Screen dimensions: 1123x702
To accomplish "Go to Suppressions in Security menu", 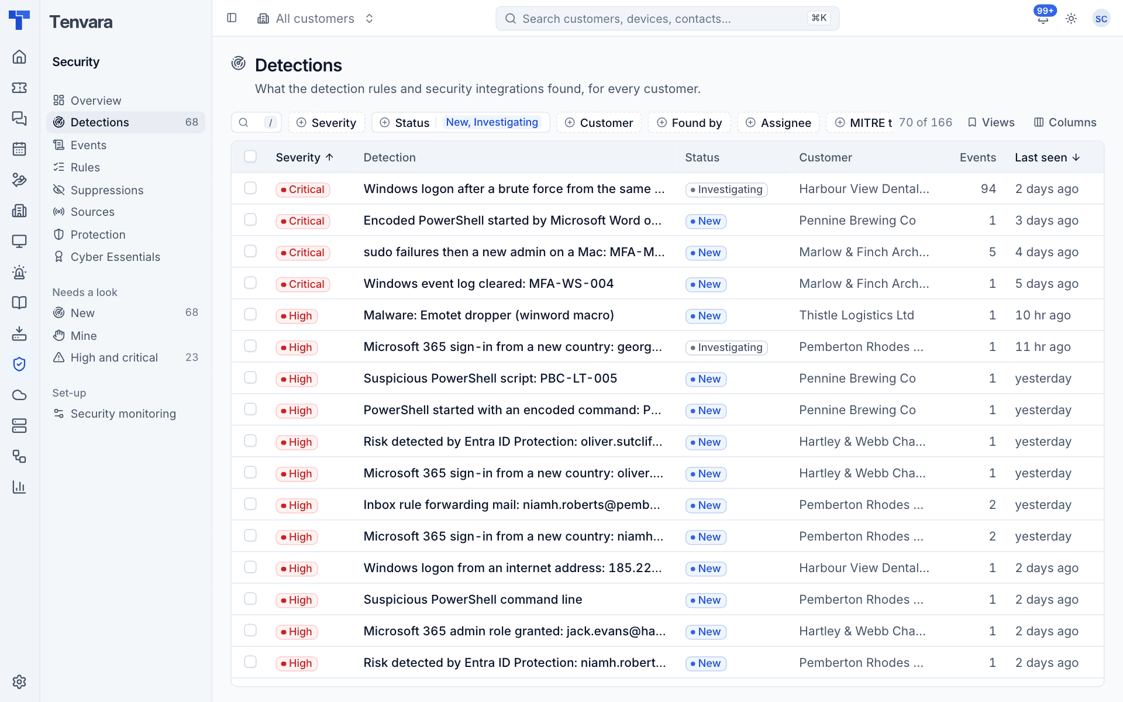I will pos(126,190).
